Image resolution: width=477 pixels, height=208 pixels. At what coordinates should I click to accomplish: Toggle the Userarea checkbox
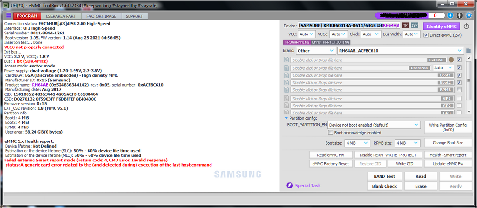(x=459, y=67)
